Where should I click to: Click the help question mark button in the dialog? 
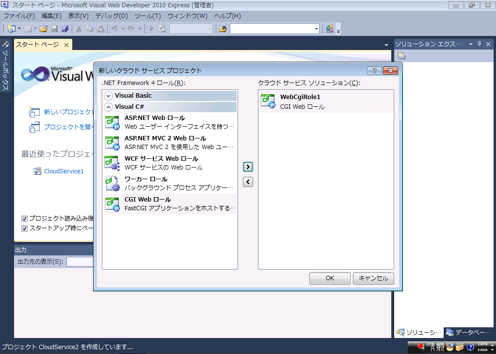tap(374, 70)
